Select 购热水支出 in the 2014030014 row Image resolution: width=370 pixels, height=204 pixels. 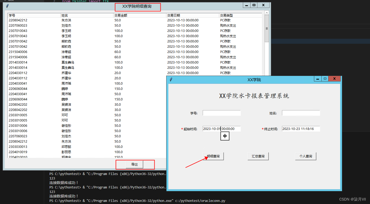pos(228,67)
